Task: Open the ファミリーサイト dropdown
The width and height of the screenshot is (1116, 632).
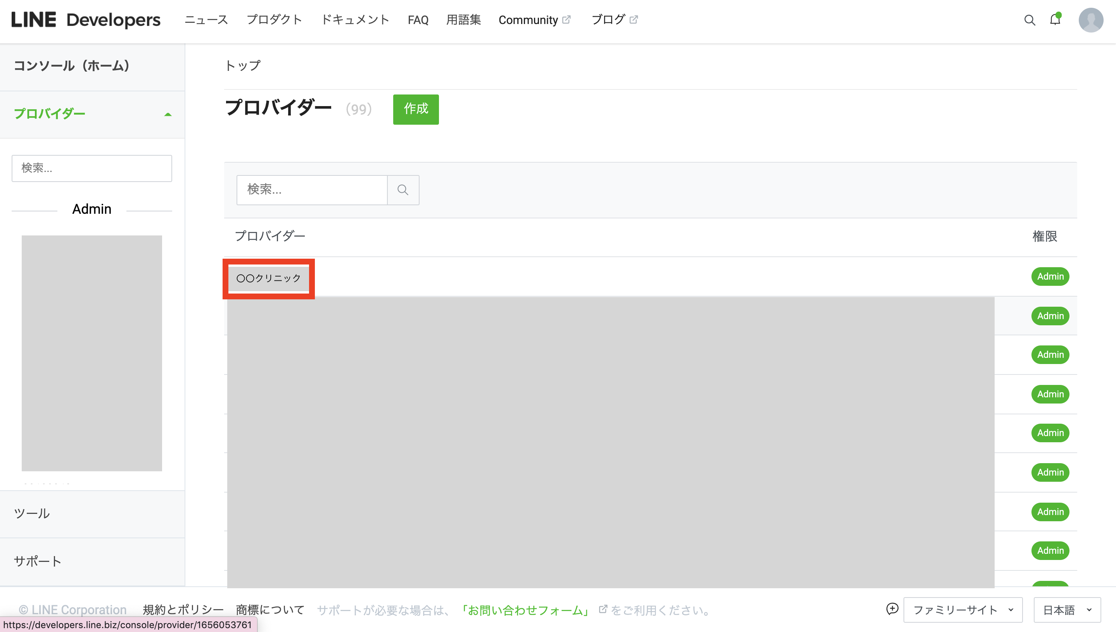Action: pyautogui.click(x=962, y=610)
